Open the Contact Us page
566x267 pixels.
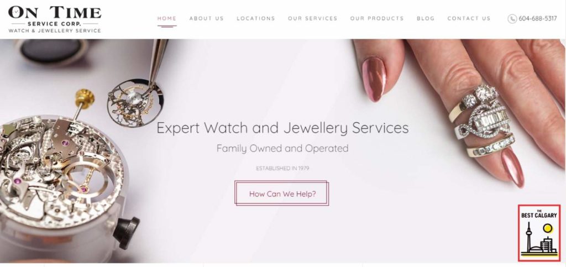[x=469, y=18]
